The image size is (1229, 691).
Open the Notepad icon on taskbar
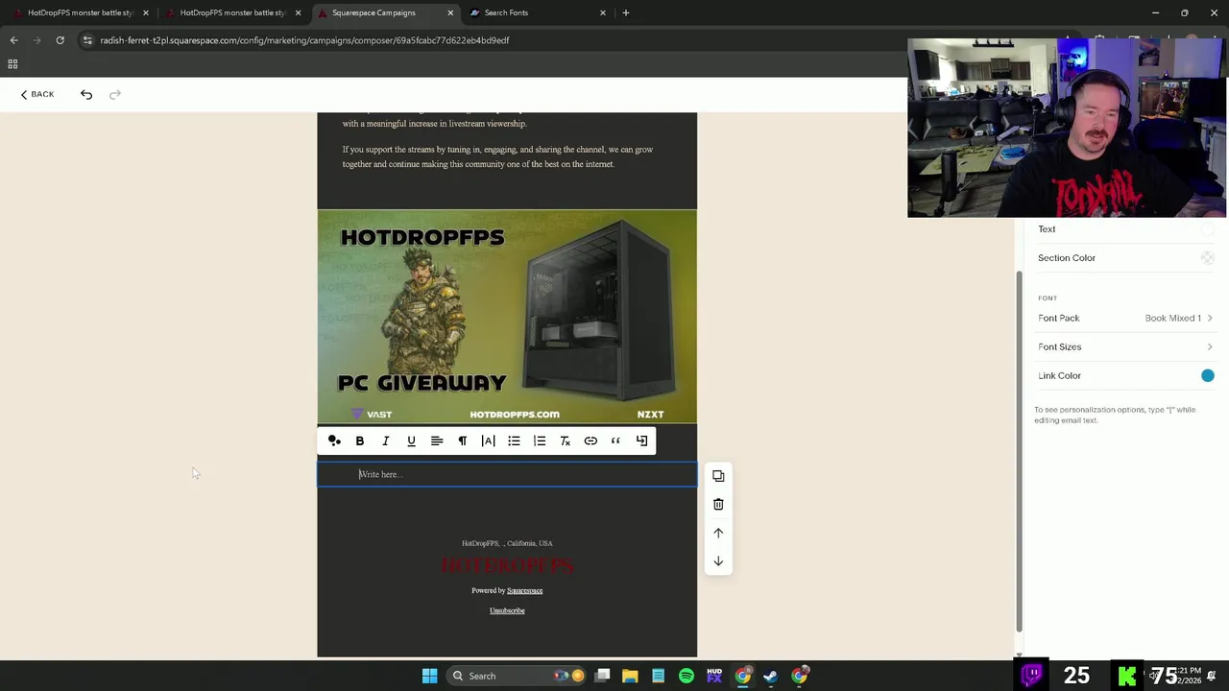point(658,676)
